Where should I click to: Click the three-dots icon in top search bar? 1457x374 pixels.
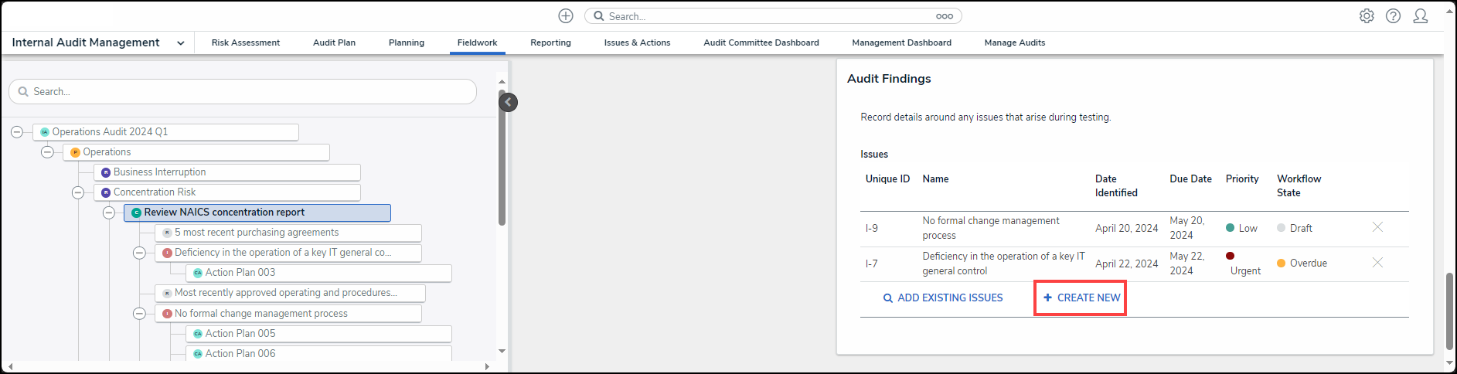coord(944,16)
